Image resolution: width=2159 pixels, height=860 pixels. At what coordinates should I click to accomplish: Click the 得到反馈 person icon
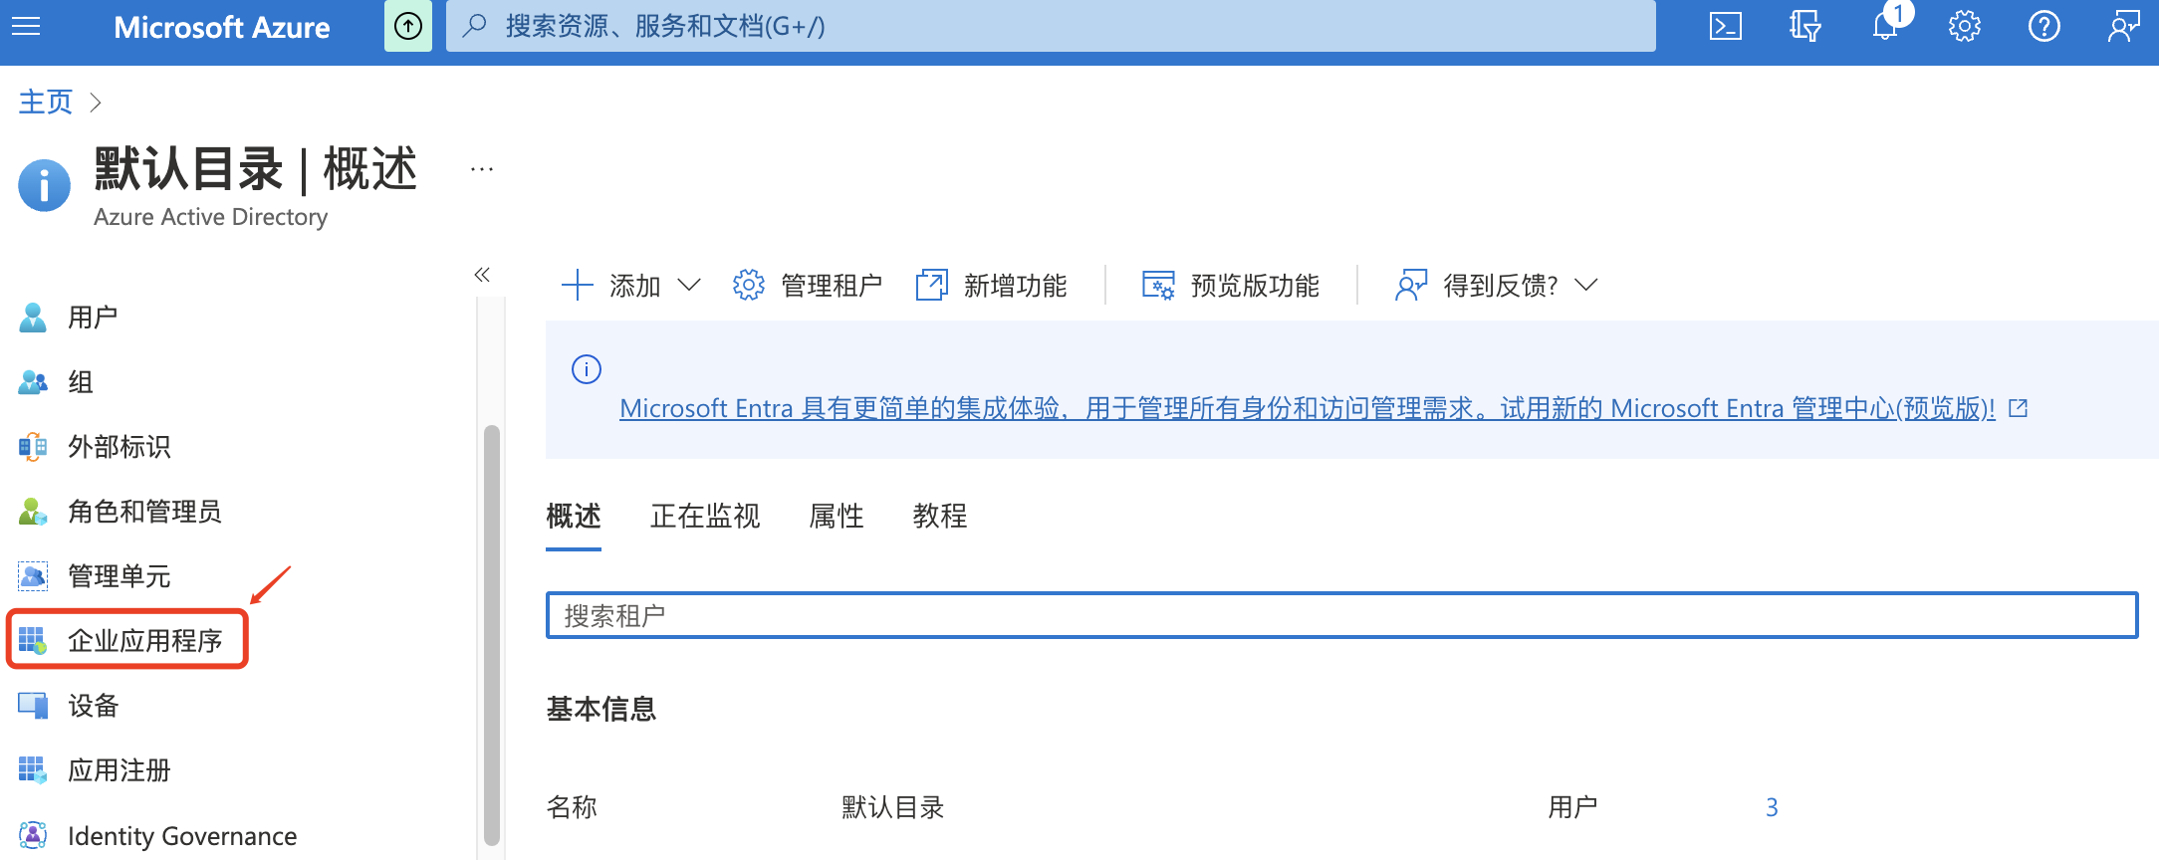click(1411, 286)
